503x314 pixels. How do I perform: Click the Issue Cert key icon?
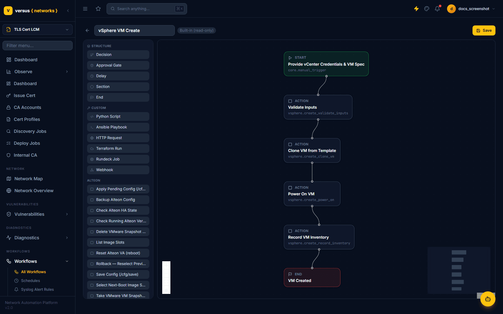pos(8,95)
